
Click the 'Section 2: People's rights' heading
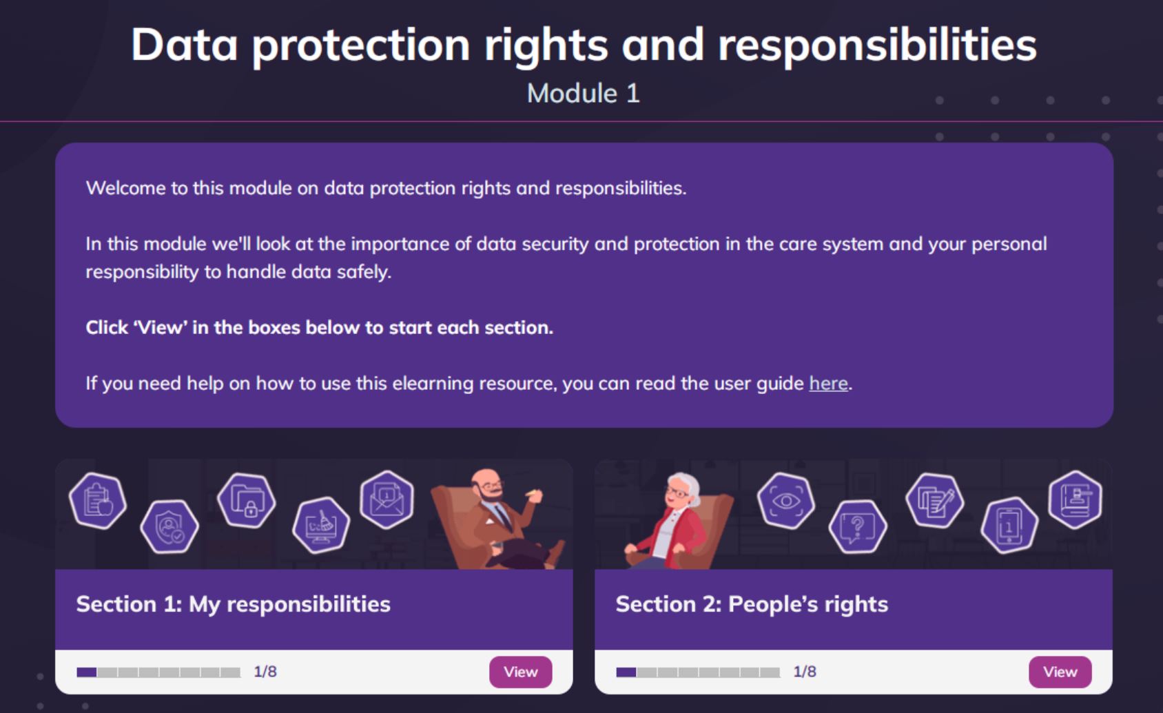point(752,604)
